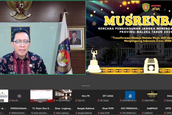Click the small 'UPTD BBIP MU D...' name label

click(130, 100)
